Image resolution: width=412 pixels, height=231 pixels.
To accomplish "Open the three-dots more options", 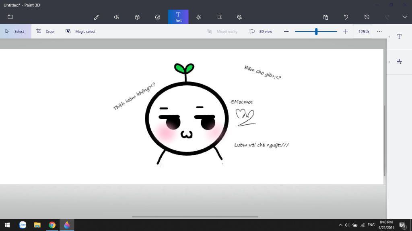I will (379, 31).
